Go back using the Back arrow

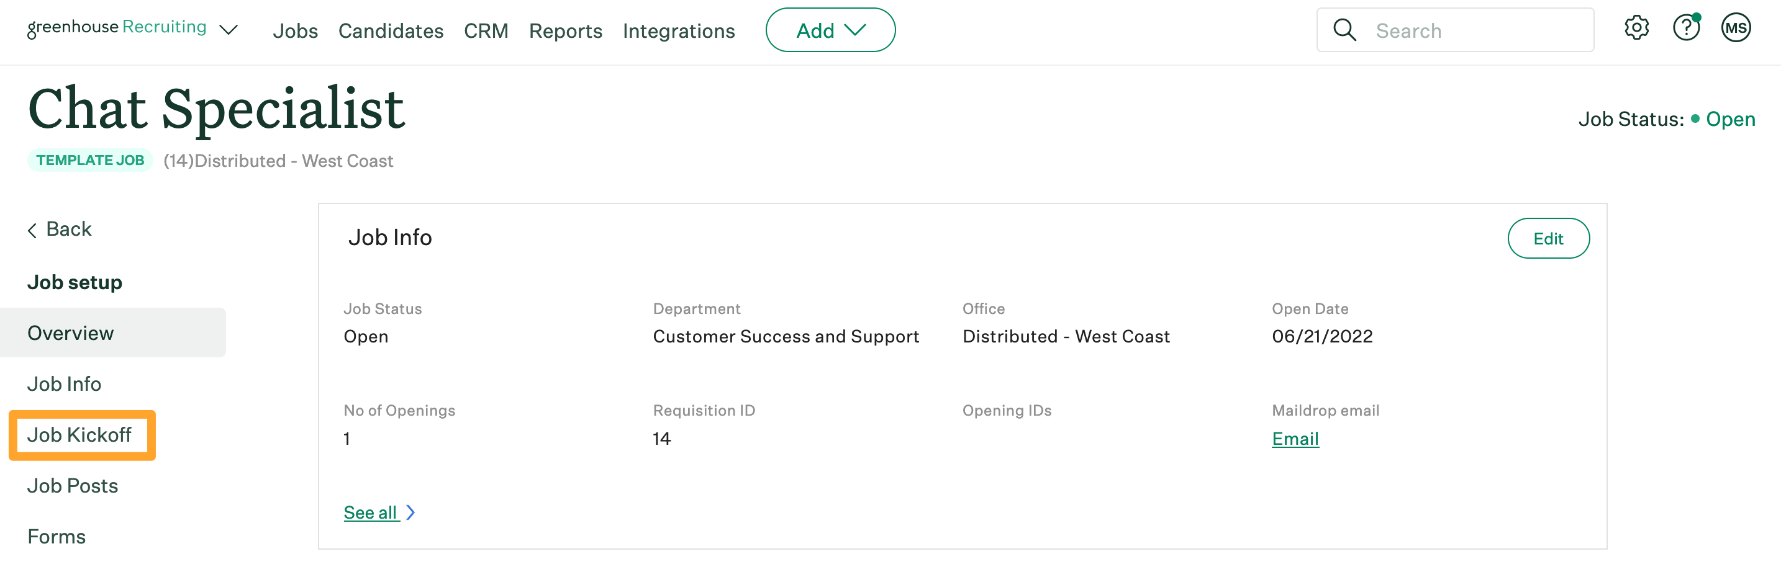(59, 229)
